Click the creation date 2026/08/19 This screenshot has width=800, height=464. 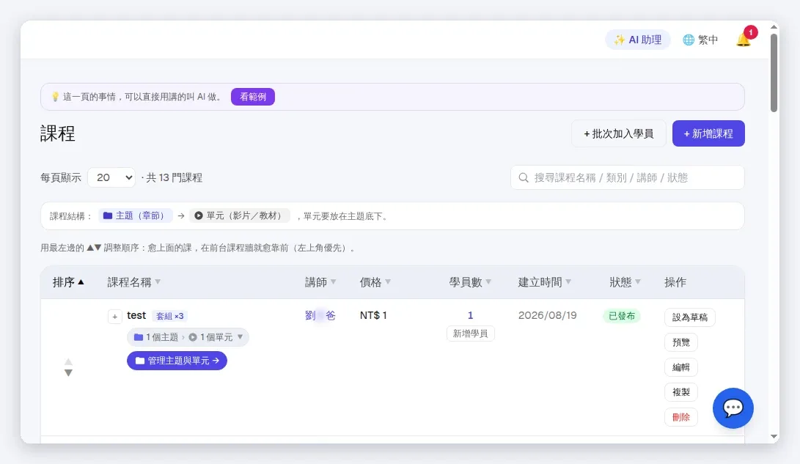point(548,316)
